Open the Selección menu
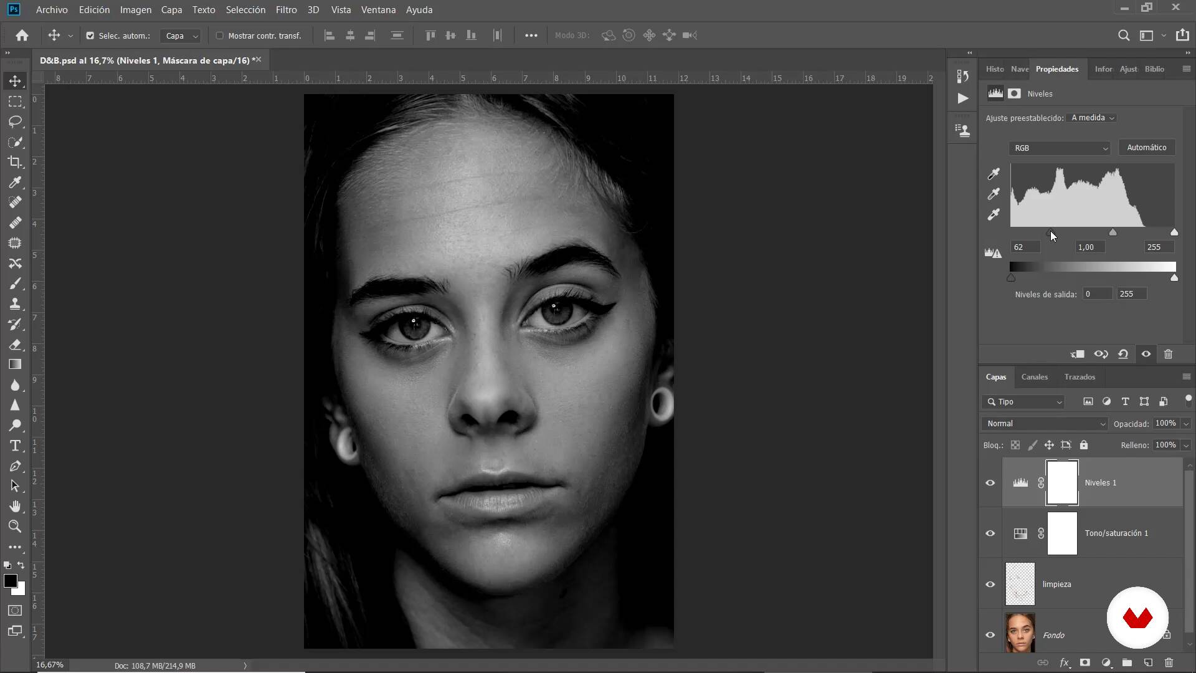This screenshot has height=673, width=1196. click(x=245, y=10)
